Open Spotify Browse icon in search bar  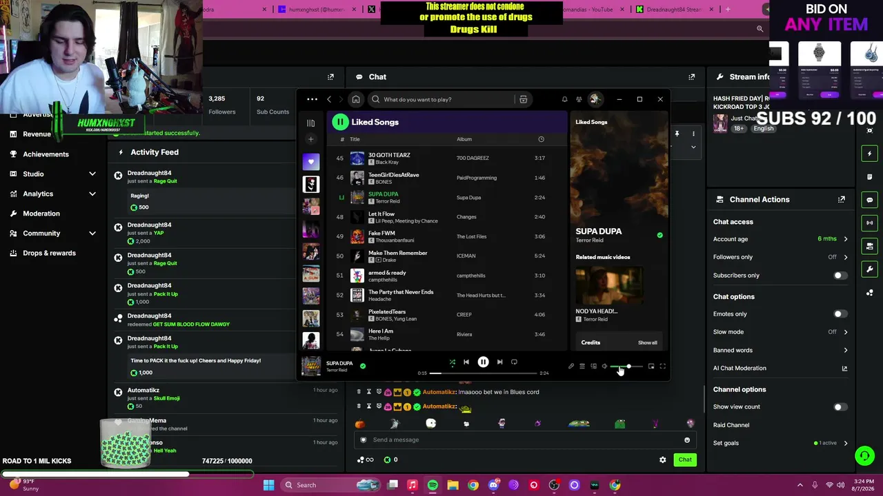524,99
